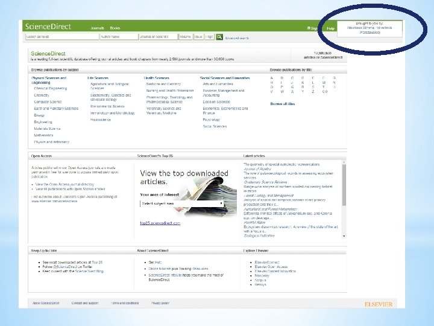434x326 pixels.
Task: Browse Earth and Planetary Sciences
Action: pyautogui.click(x=56, y=109)
